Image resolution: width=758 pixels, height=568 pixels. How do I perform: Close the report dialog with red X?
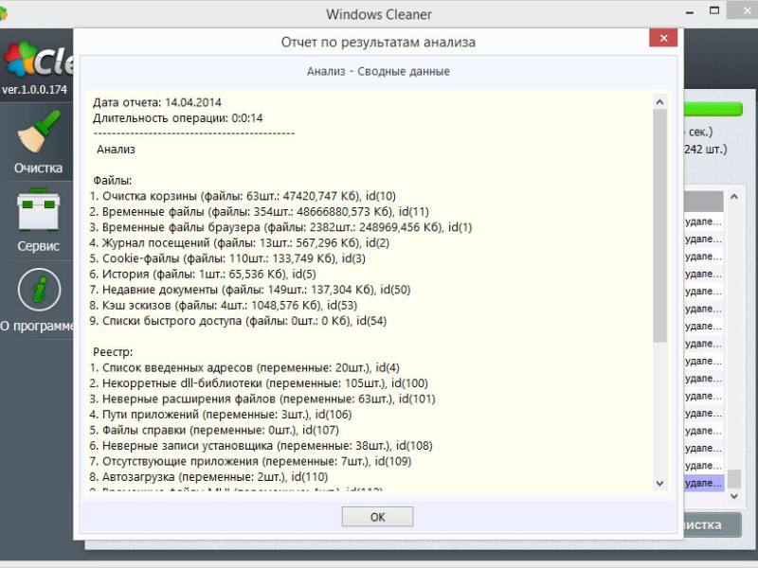pos(663,38)
